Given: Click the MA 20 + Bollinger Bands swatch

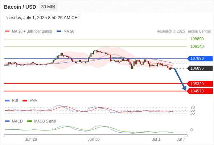Looking at the screenshot, I should pos(7,32).
